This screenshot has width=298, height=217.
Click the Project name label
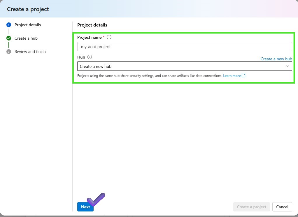click(x=89, y=37)
